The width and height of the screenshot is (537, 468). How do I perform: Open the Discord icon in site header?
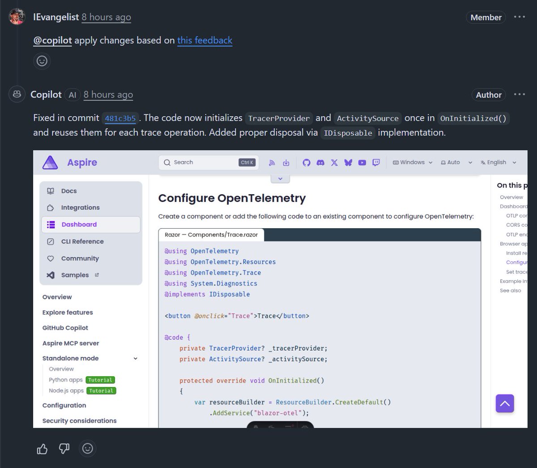(x=320, y=162)
